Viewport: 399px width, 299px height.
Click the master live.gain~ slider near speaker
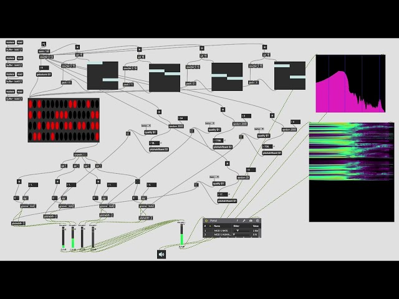pos(181,235)
